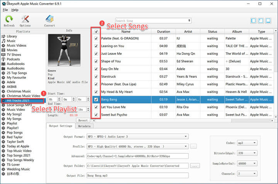Image resolution: width=278 pixels, height=184 pixels.
Task: Click the Refresh toolbar icon
Action: 9,19
